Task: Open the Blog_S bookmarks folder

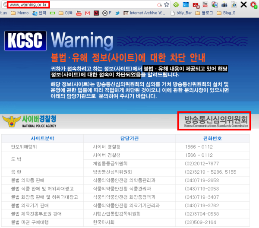Action: pyautogui.click(x=226, y=13)
